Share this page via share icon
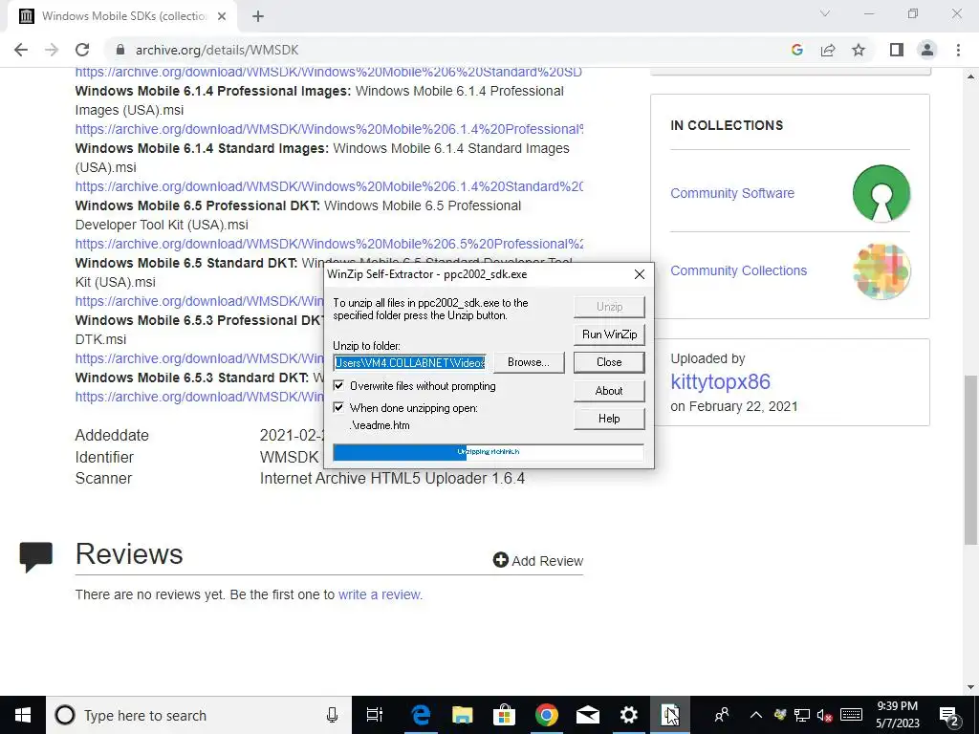Image resolution: width=979 pixels, height=734 pixels. pos(828,50)
